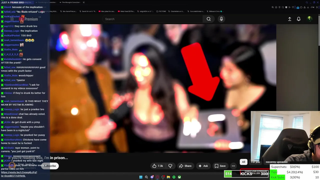Screen dimensions: 320x180
Task: Open the 'Meta fined $375m' bookmark
Action: (x=127, y=11)
